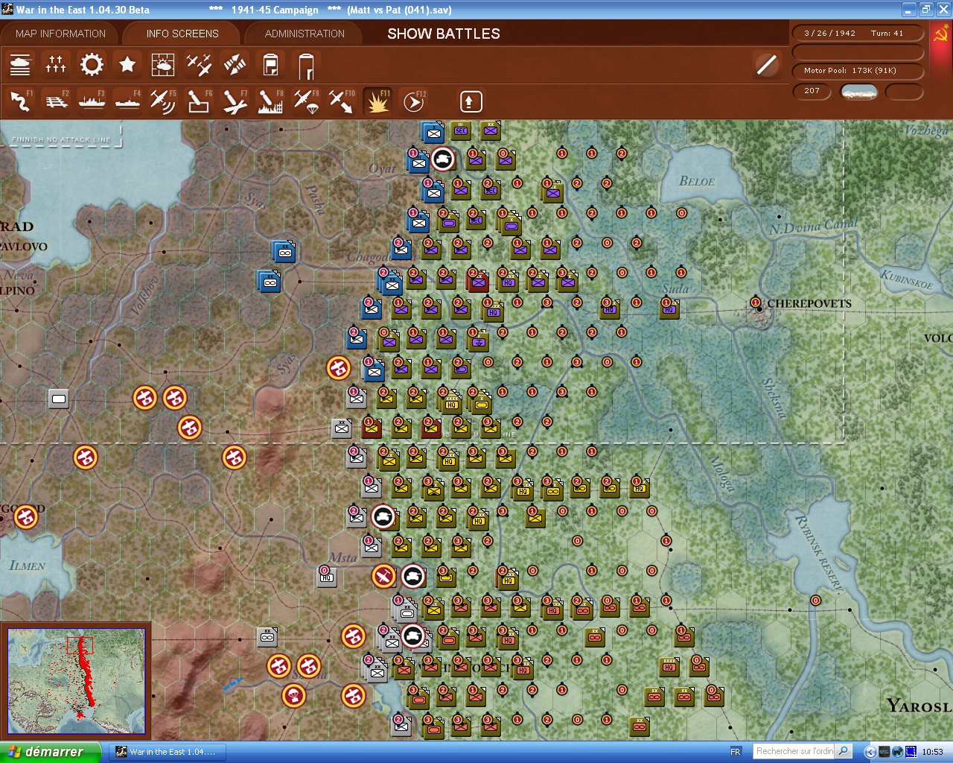Click the War in the East taskbar button
Viewport: 953px width, 763px height.
point(168,752)
